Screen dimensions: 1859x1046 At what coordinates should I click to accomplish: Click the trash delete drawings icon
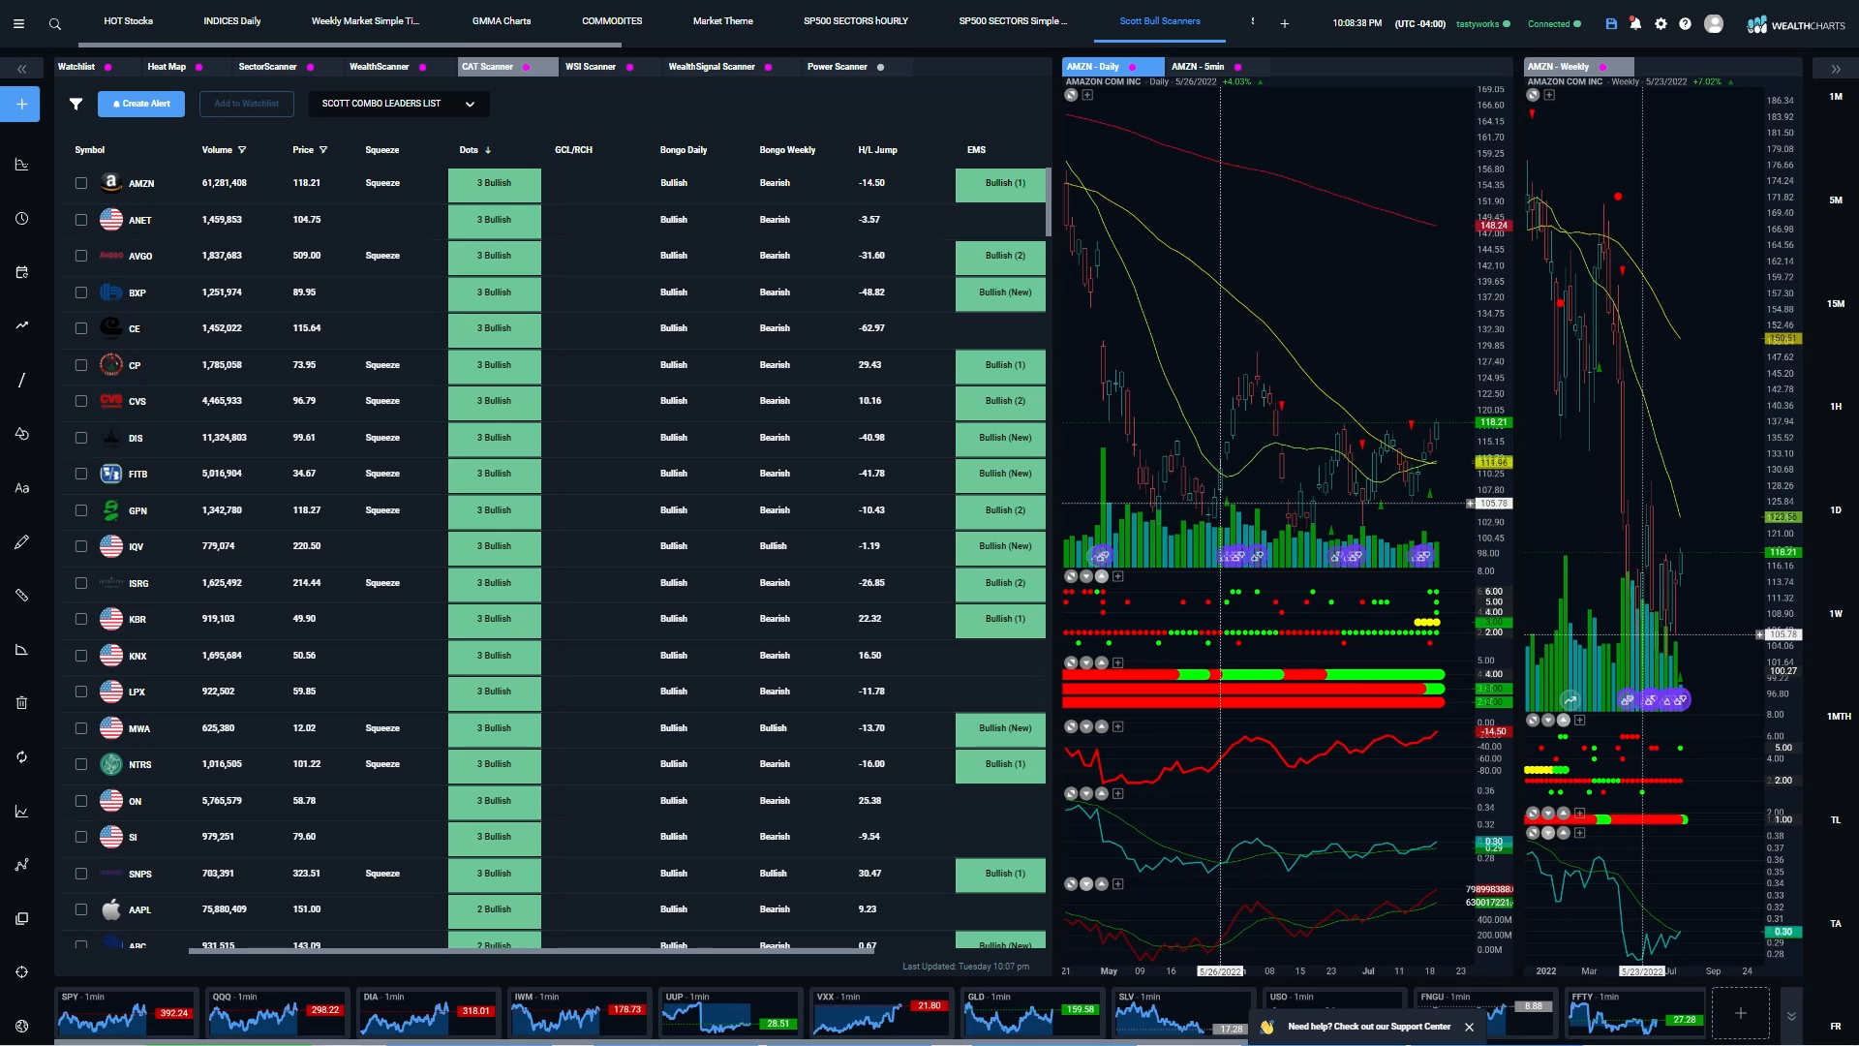[21, 702]
